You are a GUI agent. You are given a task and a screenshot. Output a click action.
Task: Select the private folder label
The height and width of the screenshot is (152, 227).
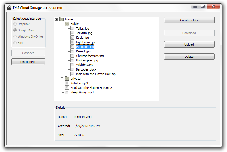(75, 79)
